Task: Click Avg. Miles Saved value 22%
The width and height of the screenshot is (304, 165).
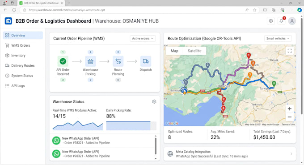Action: [215, 137]
